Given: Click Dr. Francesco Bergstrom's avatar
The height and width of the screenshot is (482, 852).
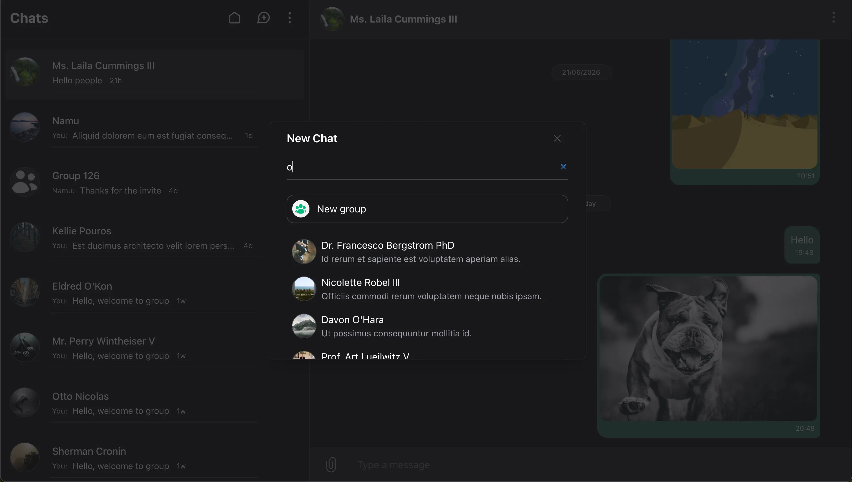Looking at the screenshot, I should [x=304, y=252].
